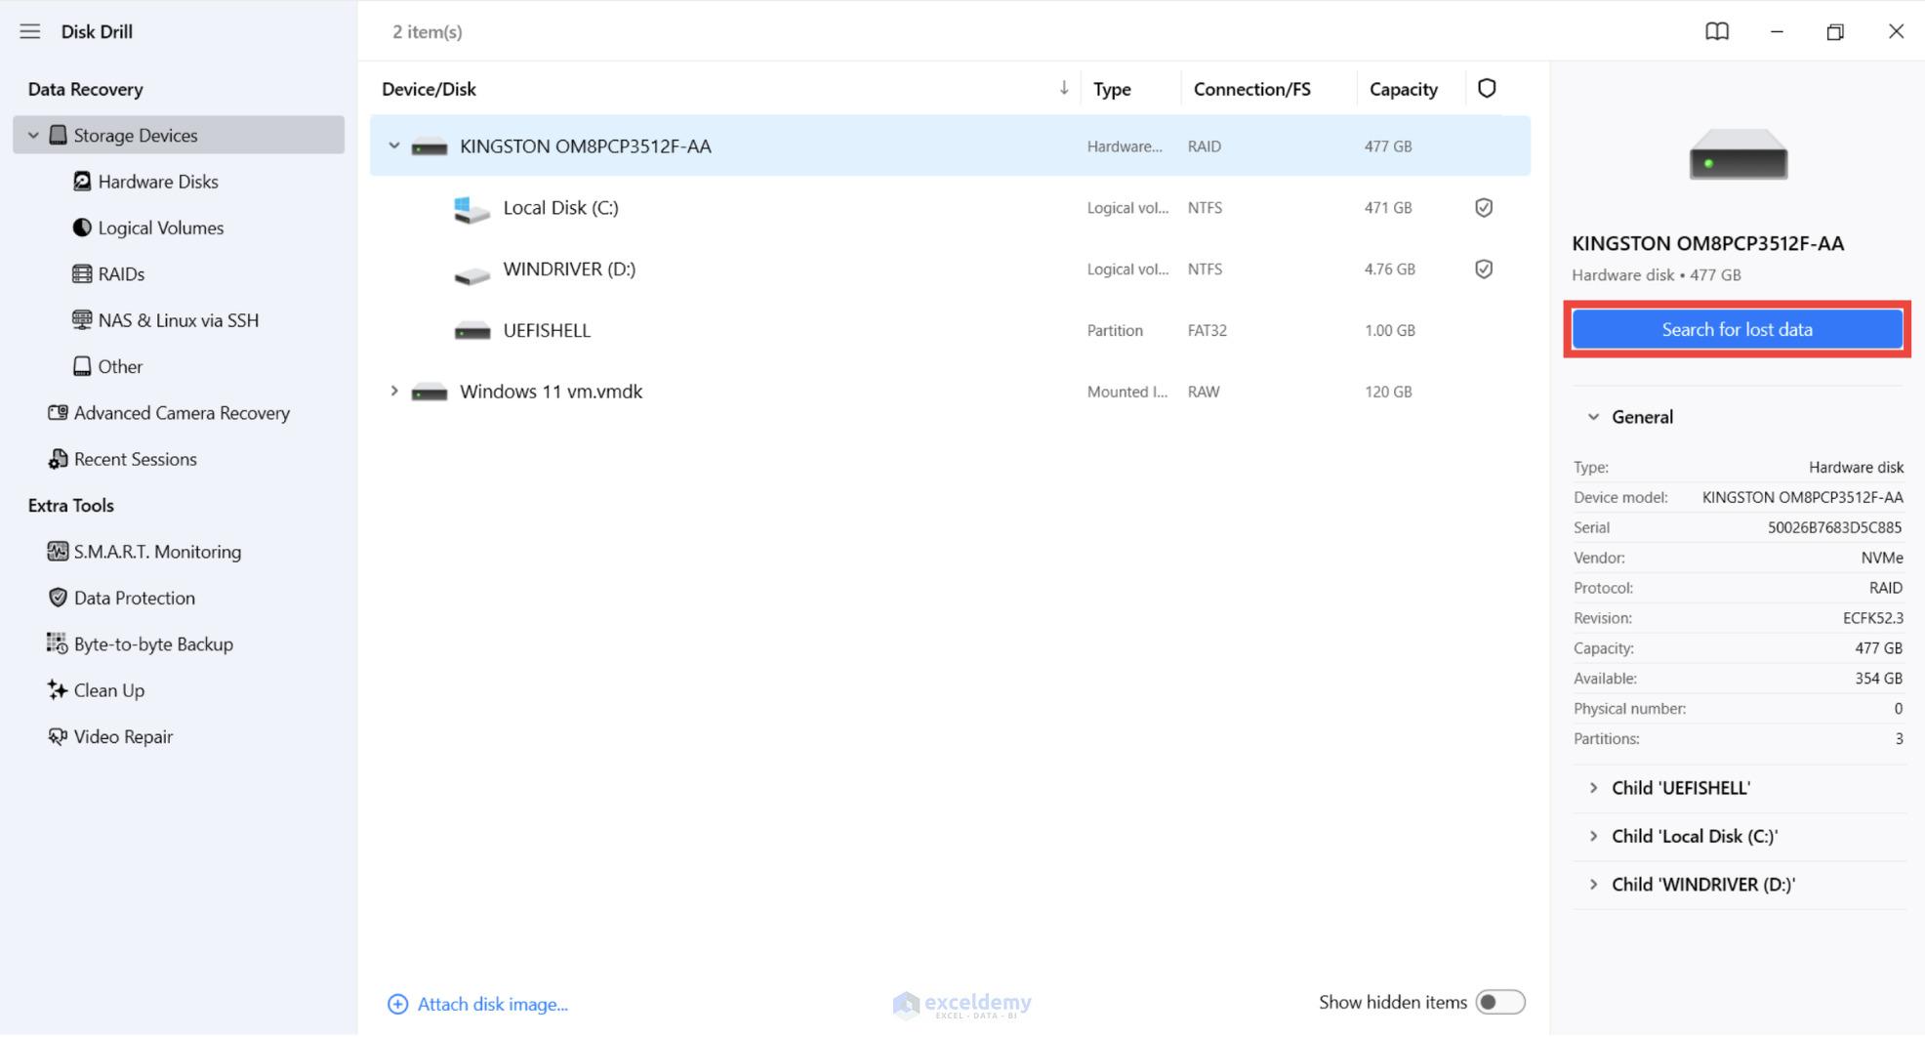Open Advanced Camera Recovery
1925x1037 pixels.
182,413
